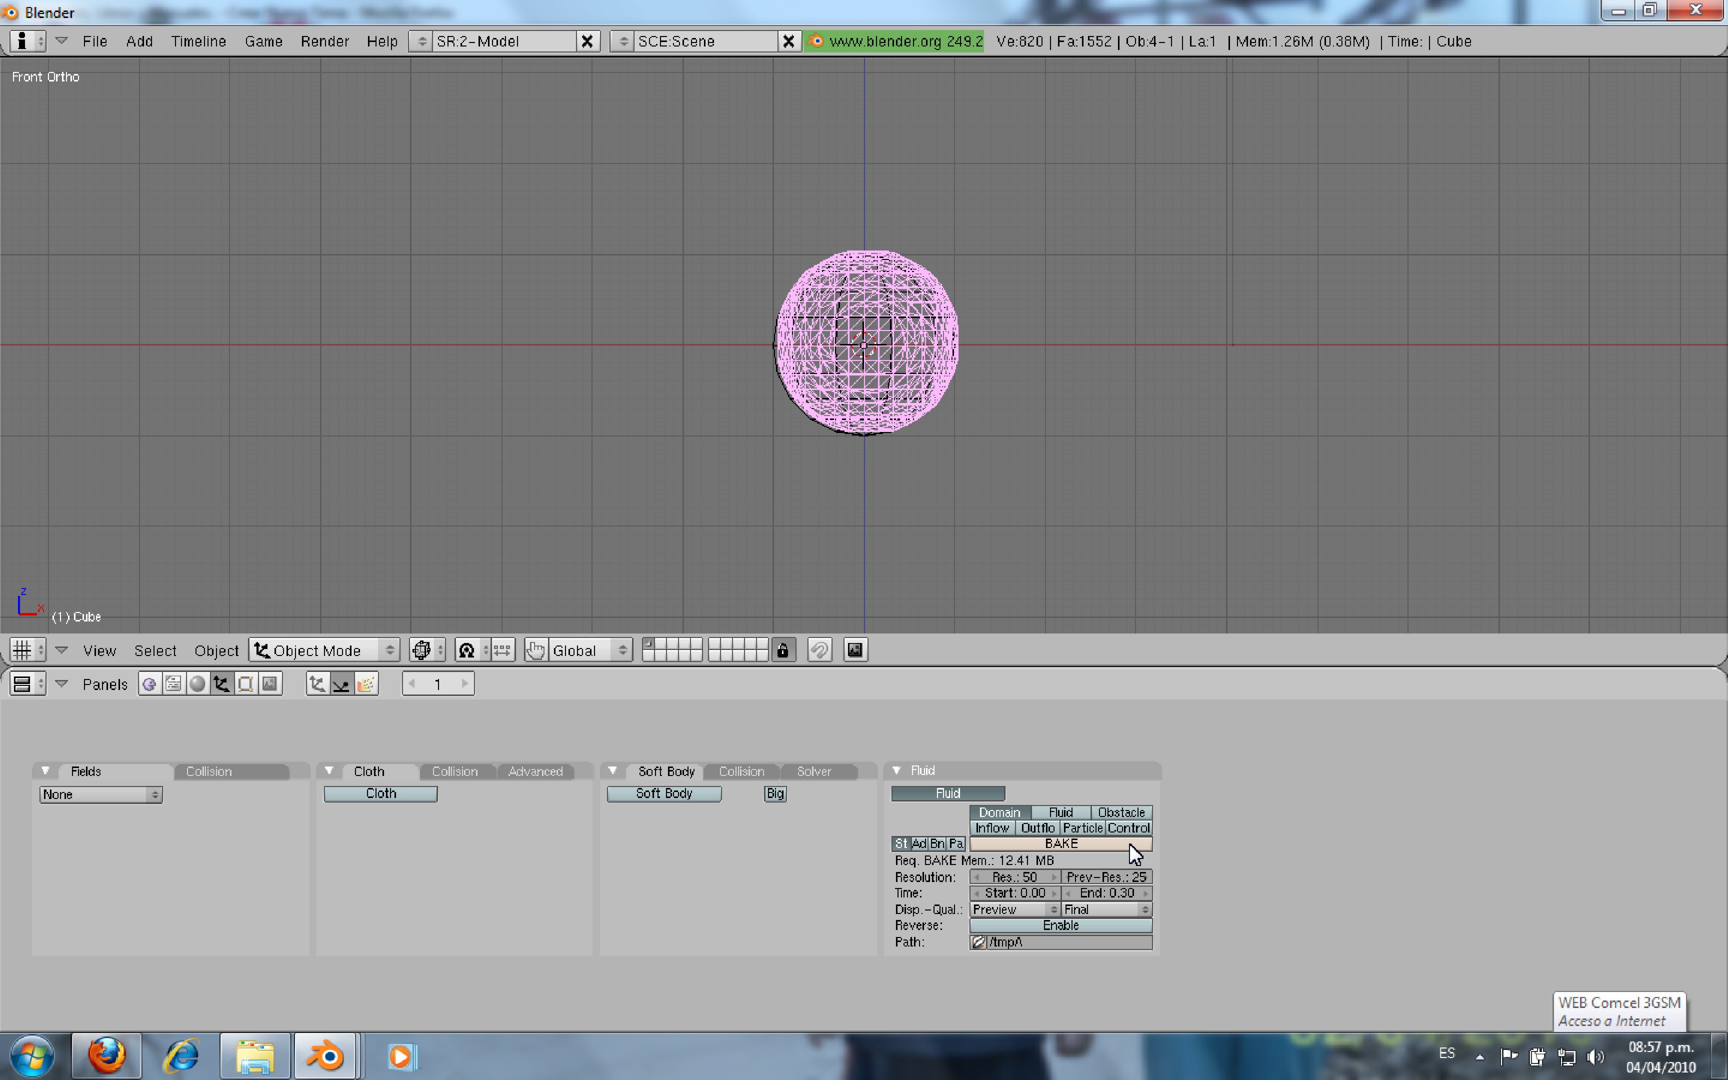This screenshot has height=1080, width=1728.
Task: Switch to the Solver tab
Action: pyautogui.click(x=813, y=771)
